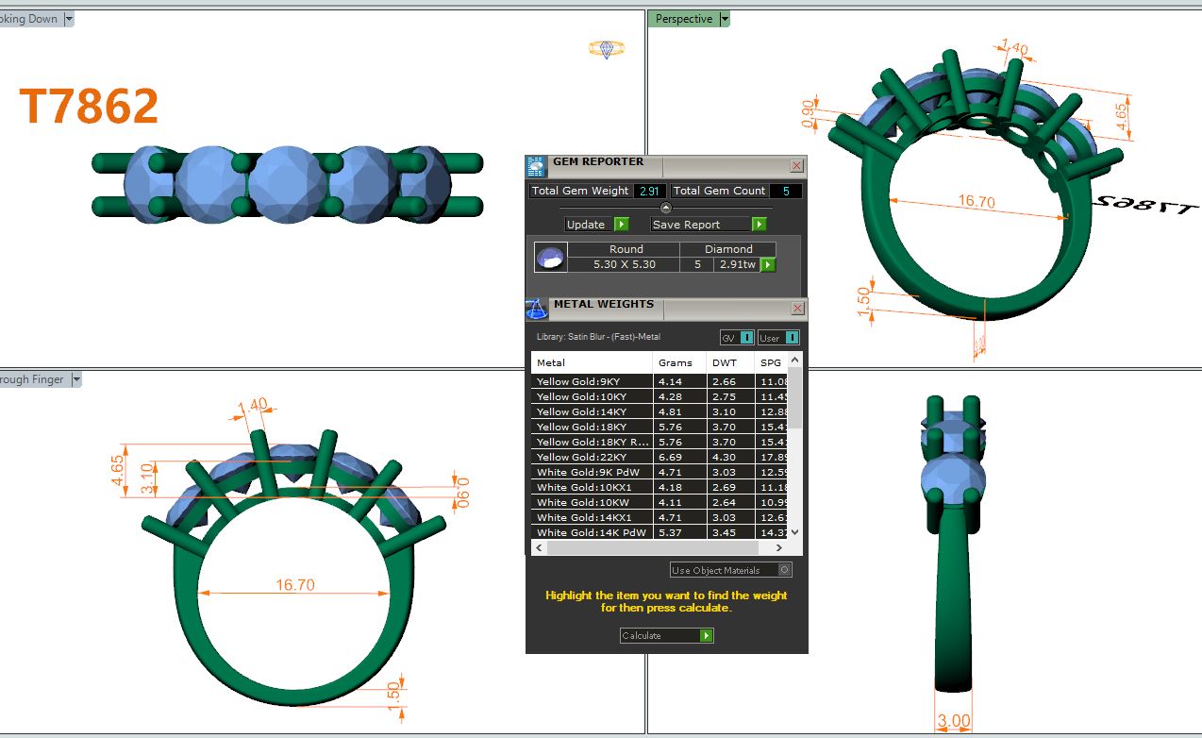Collapse the Gem Reporter section with up-arrow
Viewport: 1202px width, 738px height.
(x=665, y=208)
